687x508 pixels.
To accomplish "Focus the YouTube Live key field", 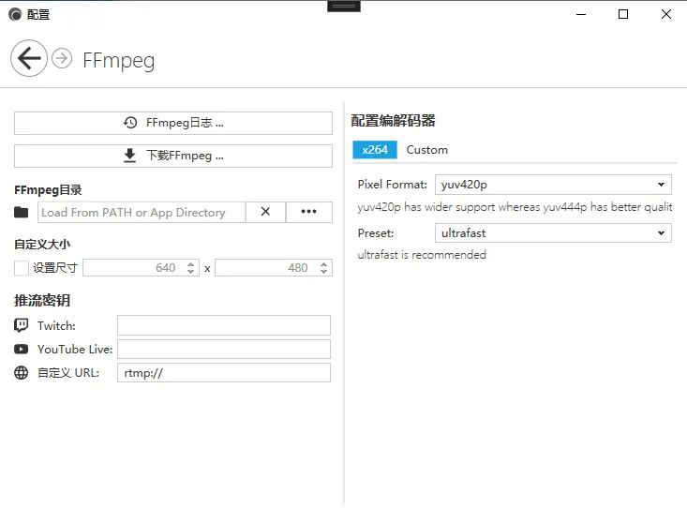I will (224, 349).
